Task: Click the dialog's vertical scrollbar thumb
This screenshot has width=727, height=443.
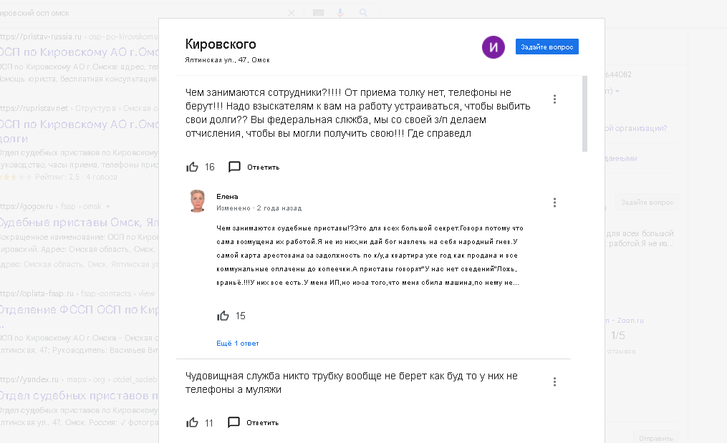Action: (x=584, y=114)
